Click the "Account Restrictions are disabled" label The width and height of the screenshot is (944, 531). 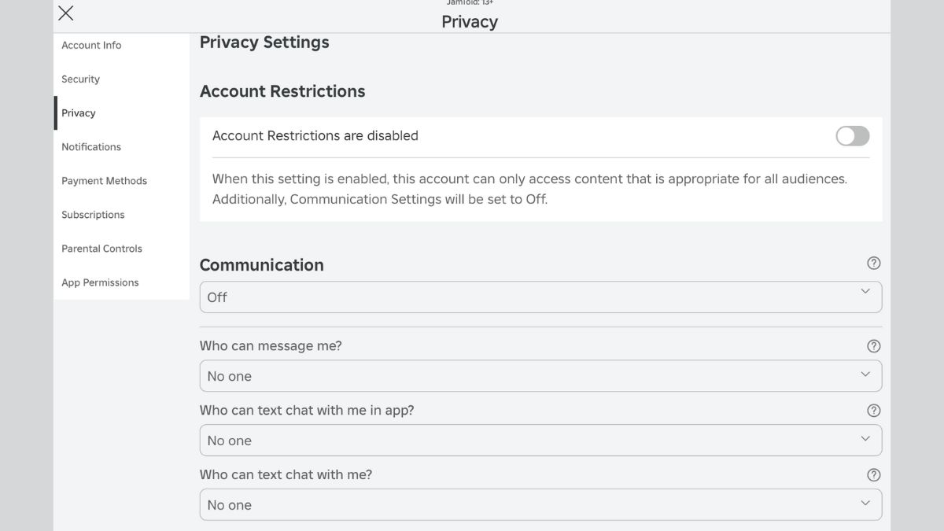tap(315, 136)
